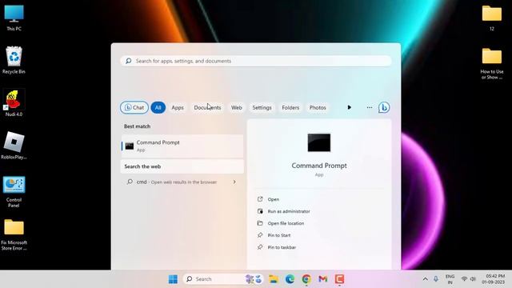The image size is (512, 288).
Task: Select the Control Panel desktop icon
Action: pyautogui.click(x=14, y=192)
